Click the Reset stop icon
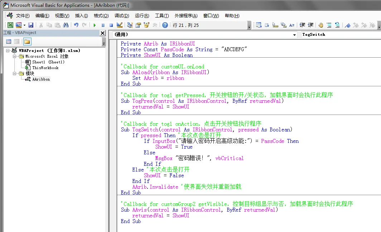This screenshot has width=381, height=232. pos(111,25)
